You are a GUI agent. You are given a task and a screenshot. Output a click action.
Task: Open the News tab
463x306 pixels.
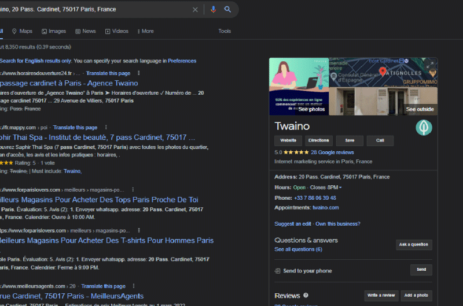[85, 31]
